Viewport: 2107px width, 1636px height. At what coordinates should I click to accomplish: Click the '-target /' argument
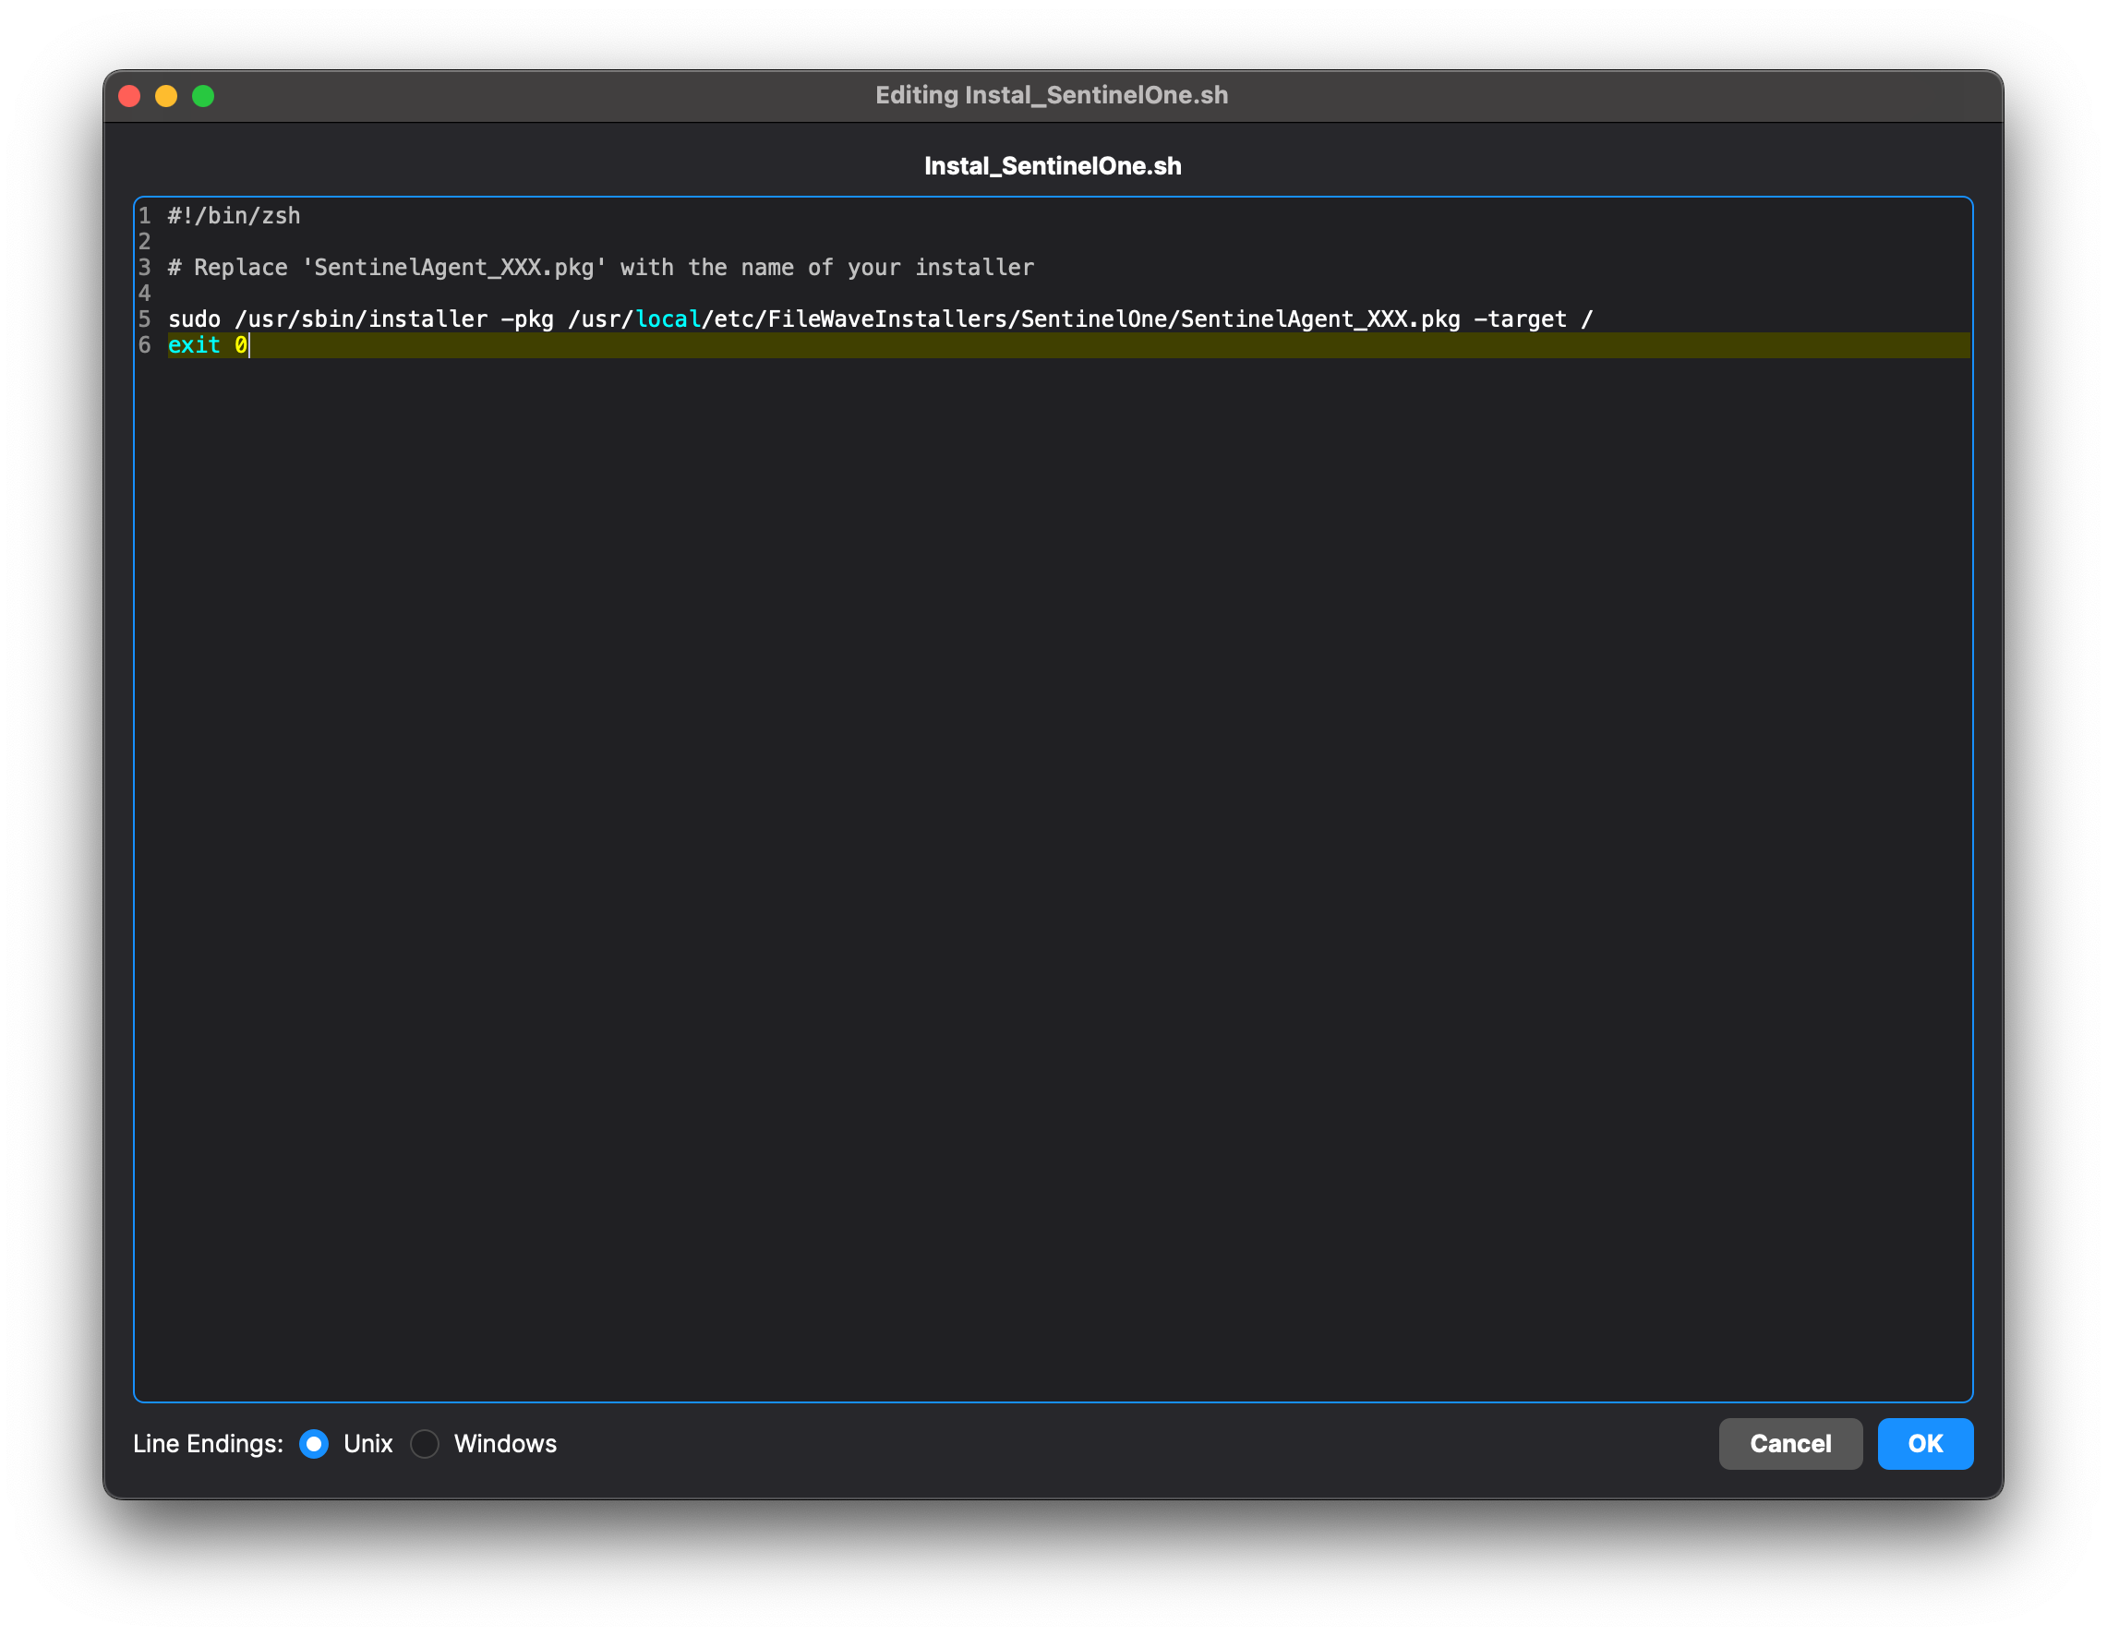[x=1533, y=319]
